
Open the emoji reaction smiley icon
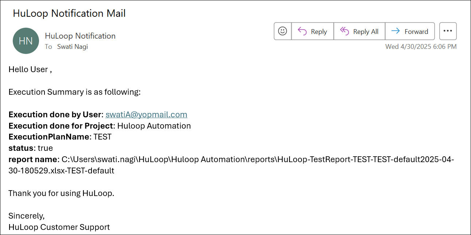point(283,31)
